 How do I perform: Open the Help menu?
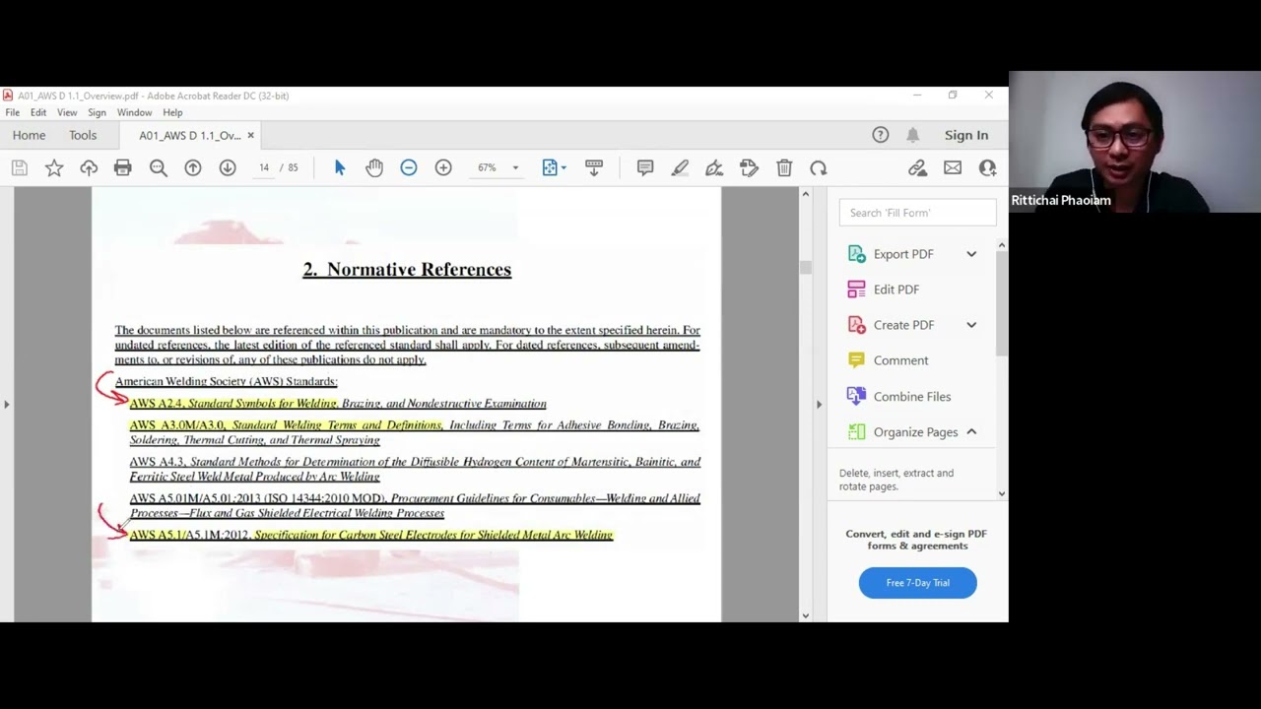[172, 112]
